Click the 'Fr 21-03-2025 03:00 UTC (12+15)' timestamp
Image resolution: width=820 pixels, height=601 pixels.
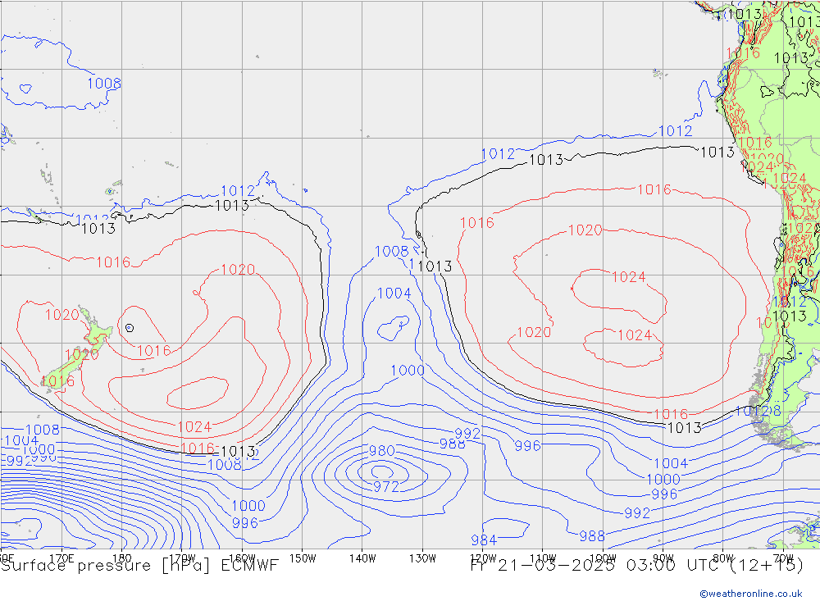point(636,566)
